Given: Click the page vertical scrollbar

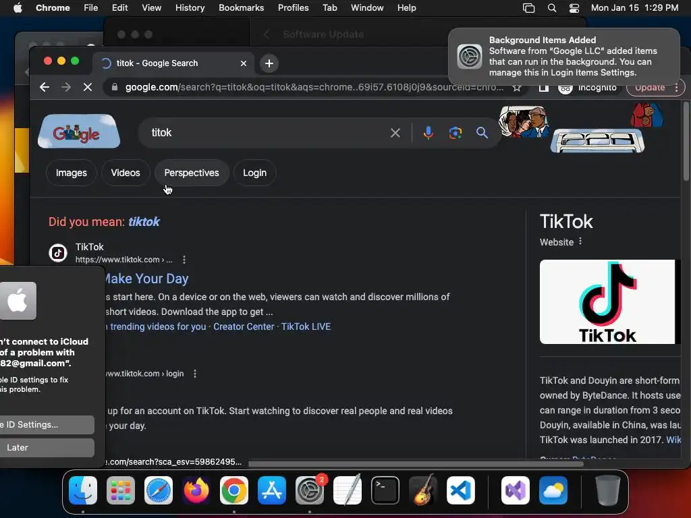Looking at the screenshot, I should click(686, 141).
